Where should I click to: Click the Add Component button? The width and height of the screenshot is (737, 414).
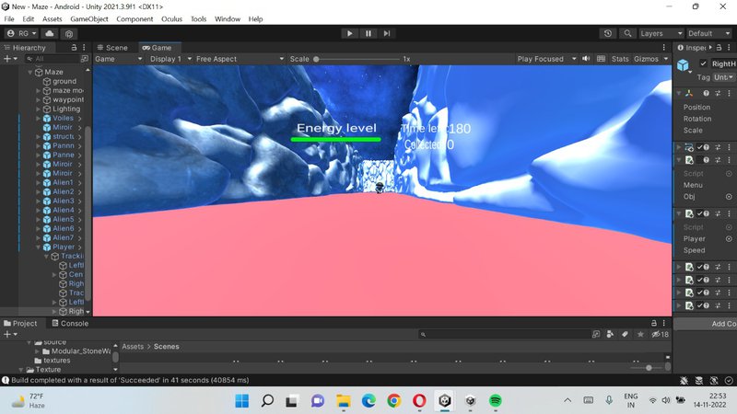click(x=721, y=324)
